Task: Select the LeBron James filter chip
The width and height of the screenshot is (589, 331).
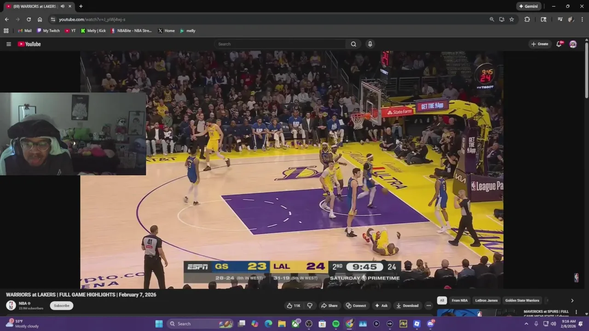Action: pyautogui.click(x=486, y=301)
